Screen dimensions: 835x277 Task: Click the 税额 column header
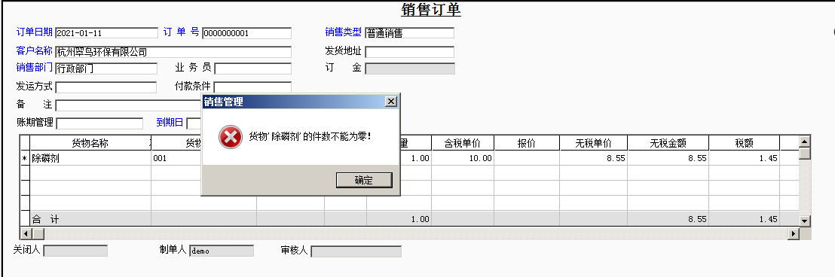pos(744,143)
